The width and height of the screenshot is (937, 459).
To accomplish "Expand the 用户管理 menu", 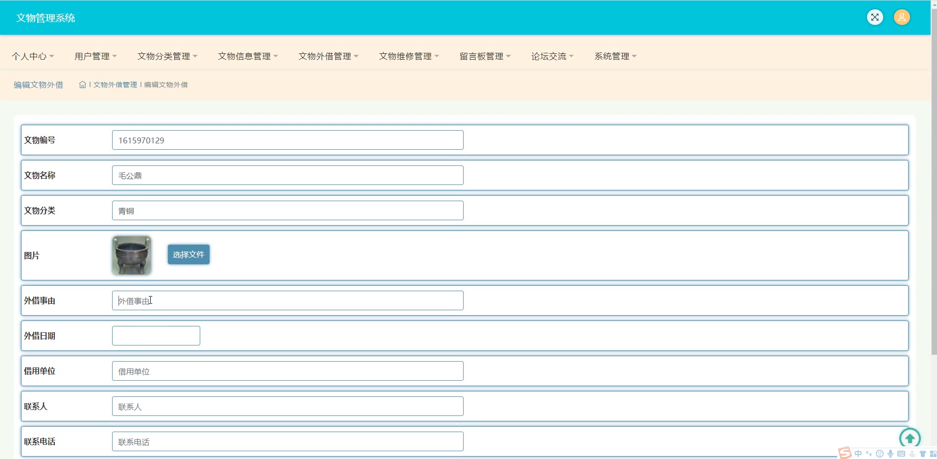I will (x=95, y=56).
